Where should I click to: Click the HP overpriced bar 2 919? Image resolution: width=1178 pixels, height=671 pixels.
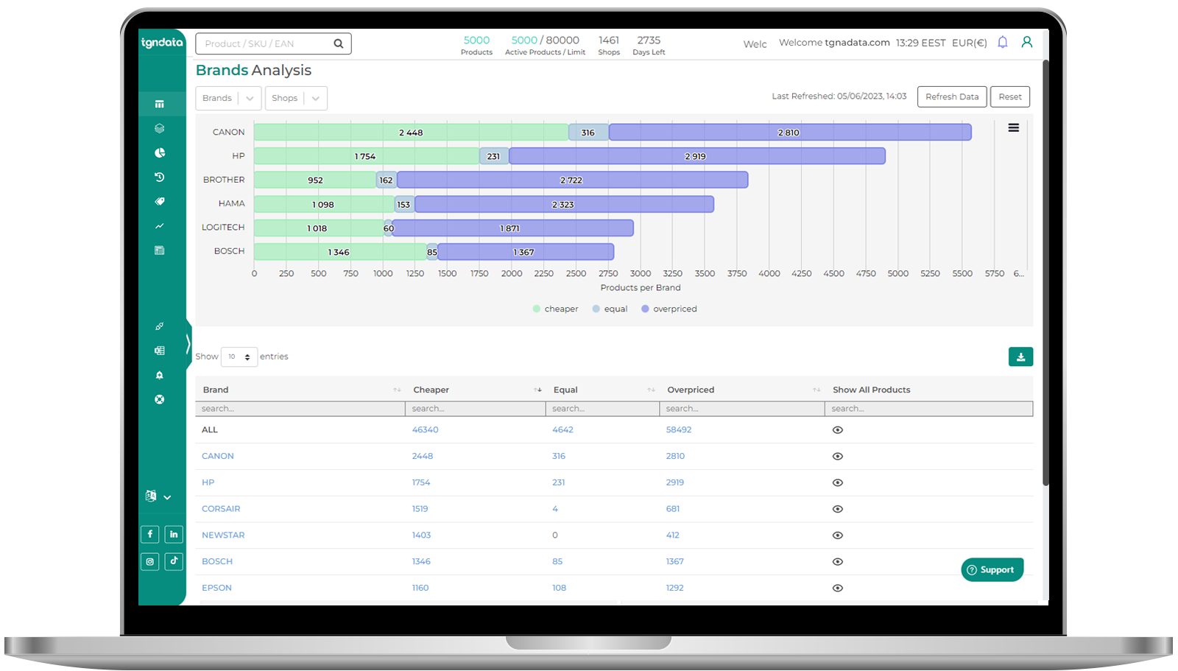(x=697, y=156)
